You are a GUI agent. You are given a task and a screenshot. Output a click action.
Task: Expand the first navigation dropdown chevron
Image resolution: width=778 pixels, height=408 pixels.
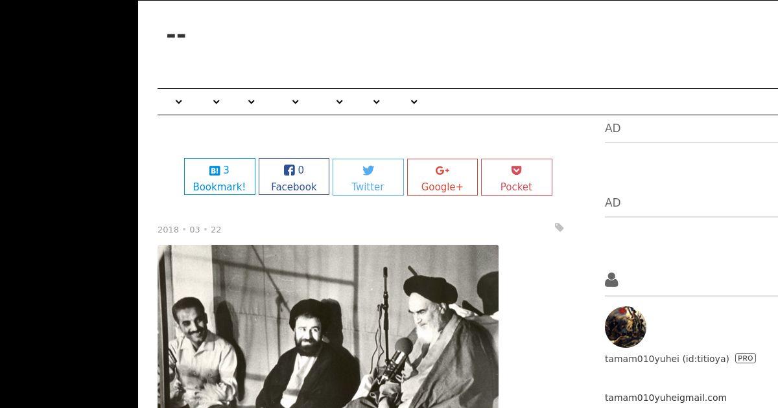(179, 102)
